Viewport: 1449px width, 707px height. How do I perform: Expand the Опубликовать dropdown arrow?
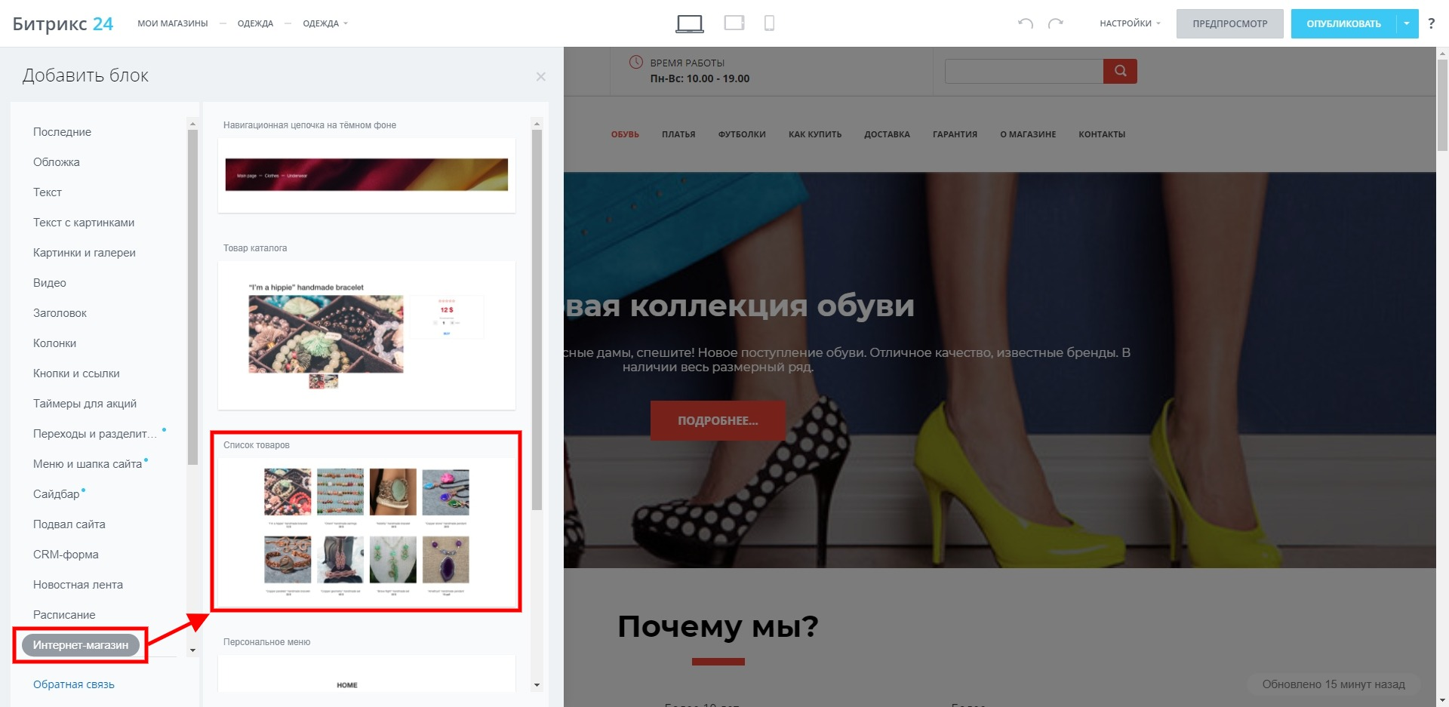[x=1407, y=23]
